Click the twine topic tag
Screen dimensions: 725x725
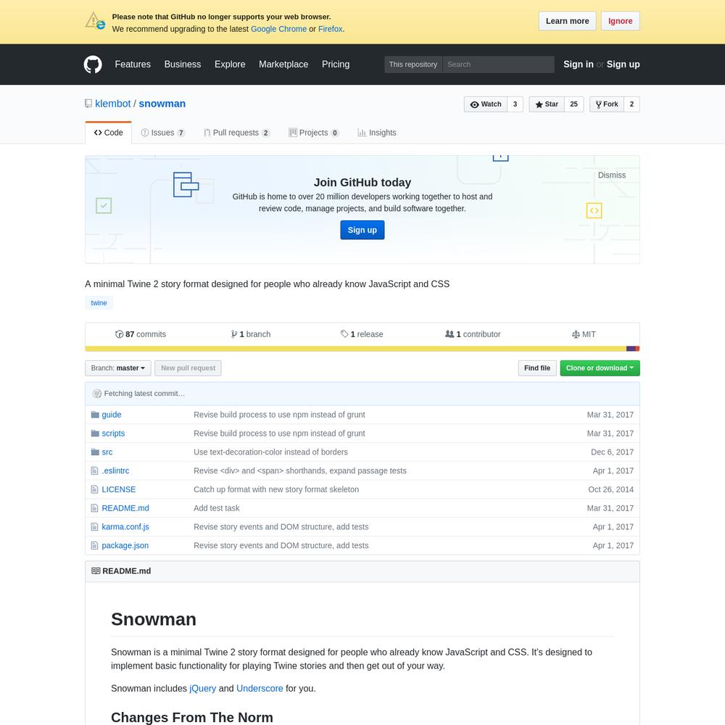coord(99,303)
